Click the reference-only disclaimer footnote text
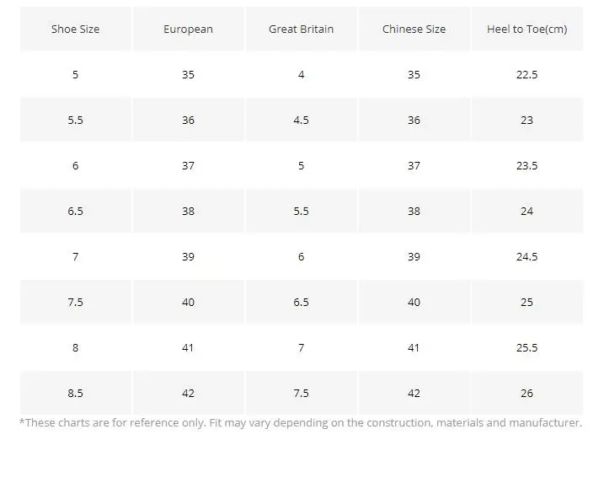 (x=300, y=423)
